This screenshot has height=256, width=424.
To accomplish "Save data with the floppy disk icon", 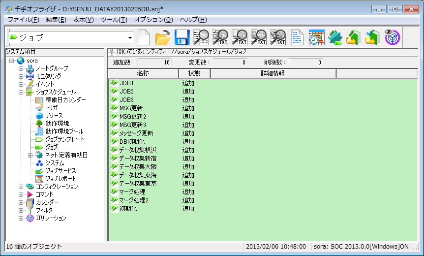I will pos(182,37).
